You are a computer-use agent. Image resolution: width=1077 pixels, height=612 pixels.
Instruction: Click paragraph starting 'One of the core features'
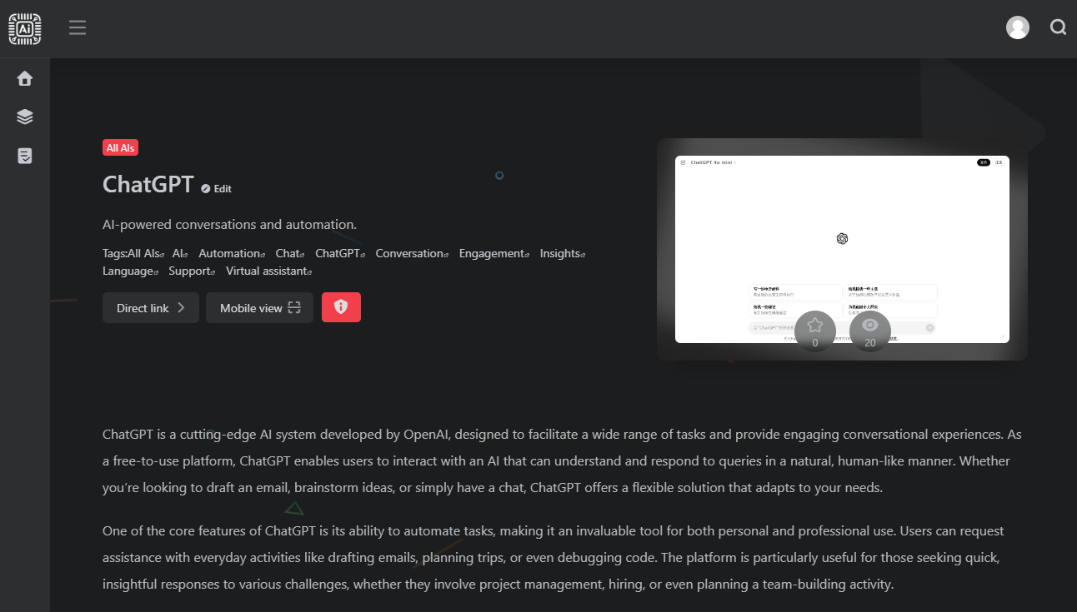(x=554, y=558)
